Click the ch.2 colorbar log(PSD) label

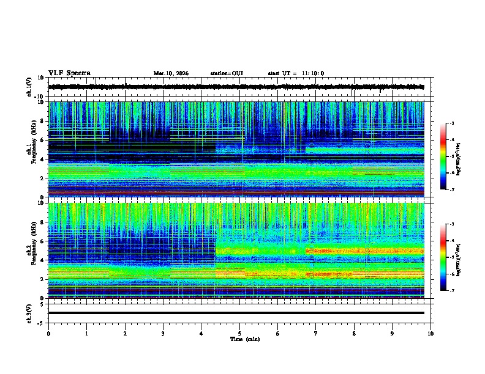point(458,260)
